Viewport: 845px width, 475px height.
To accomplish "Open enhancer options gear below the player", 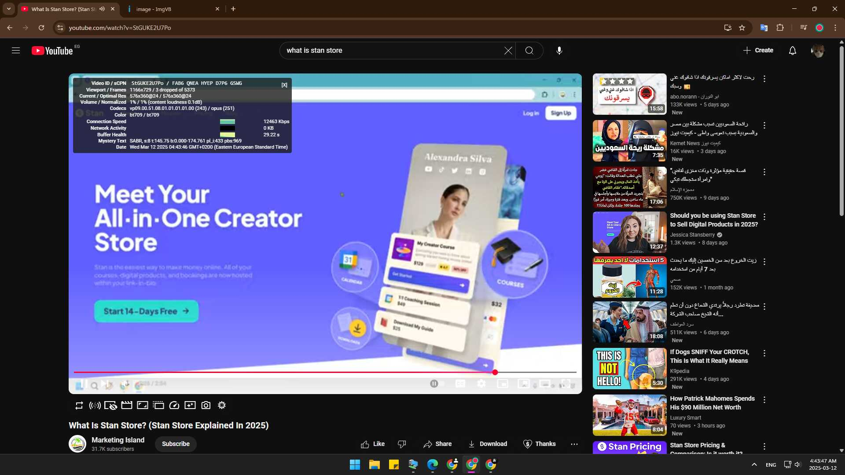I will click(x=222, y=406).
